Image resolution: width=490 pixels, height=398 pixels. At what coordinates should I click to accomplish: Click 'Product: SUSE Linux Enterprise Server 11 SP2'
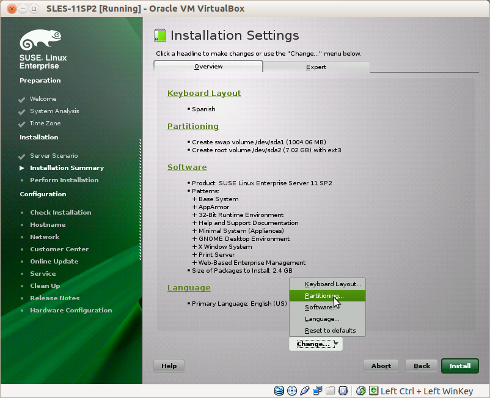pyautogui.click(x=262, y=183)
